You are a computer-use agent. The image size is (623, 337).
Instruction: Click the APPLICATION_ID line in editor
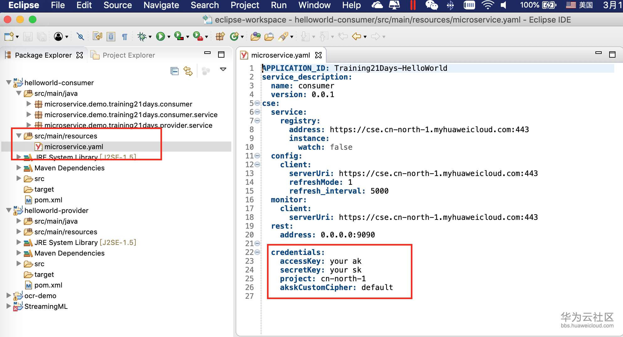[354, 68]
